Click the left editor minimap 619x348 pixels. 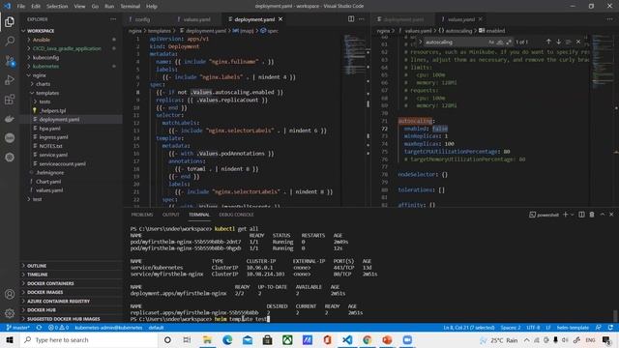pos(355,55)
